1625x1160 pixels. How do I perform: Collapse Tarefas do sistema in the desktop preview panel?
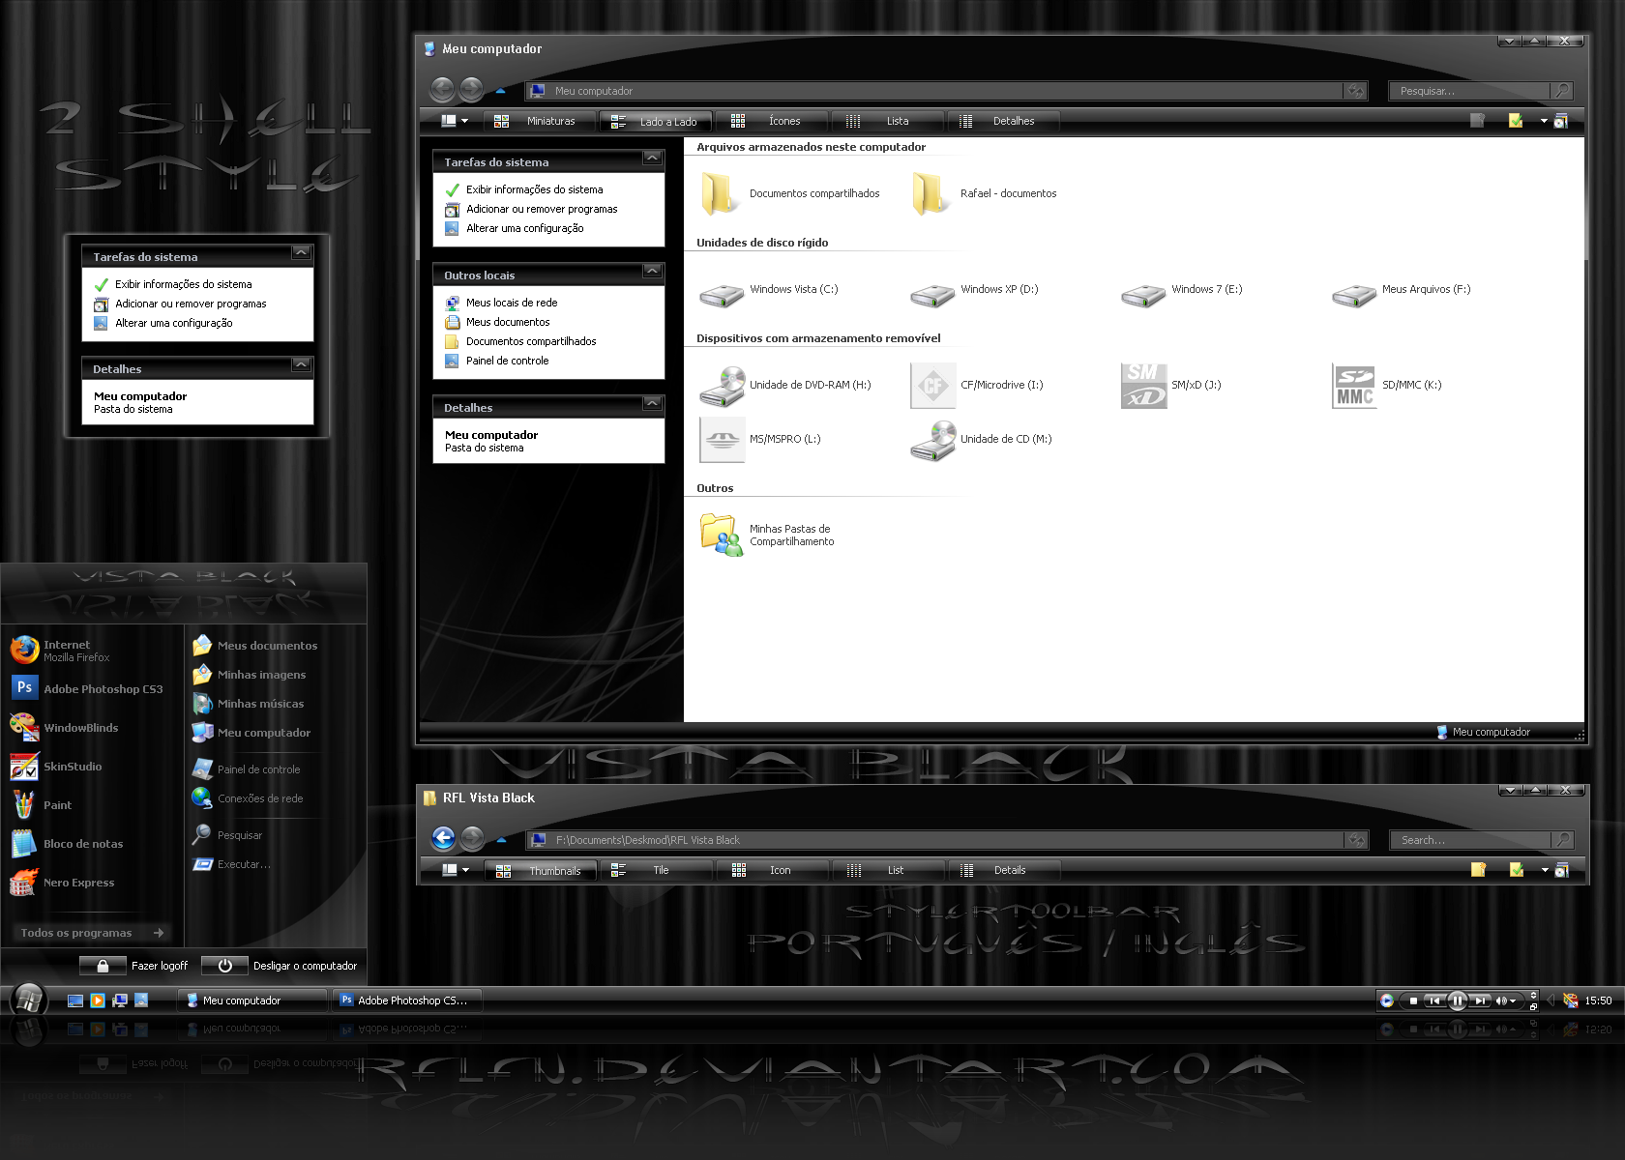coord(302,252)
